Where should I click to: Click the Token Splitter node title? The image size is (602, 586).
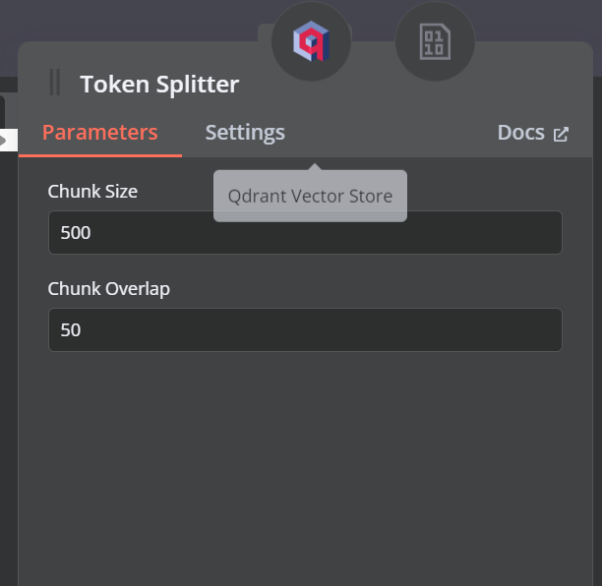point(159,84)
